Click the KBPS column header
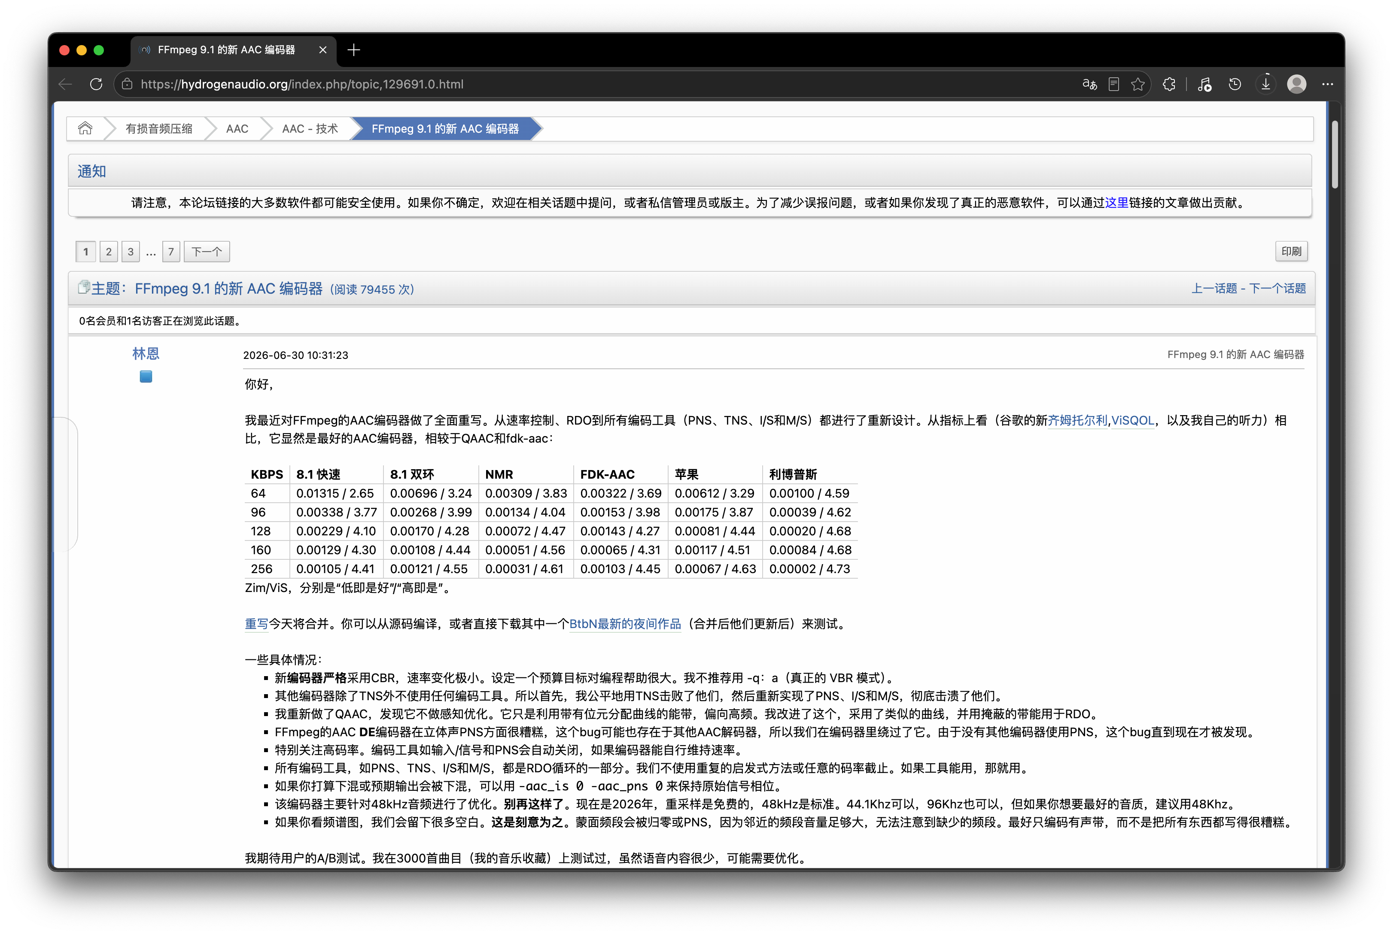Screen dimensions: 1393x935 [267, 475]
